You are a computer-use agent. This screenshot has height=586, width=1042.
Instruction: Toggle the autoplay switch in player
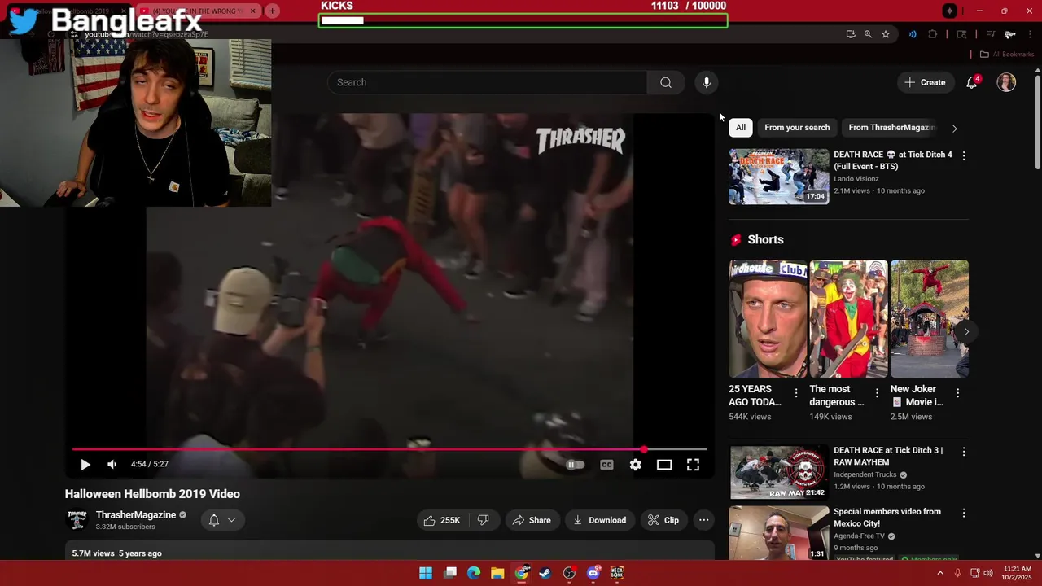(575, 465)
